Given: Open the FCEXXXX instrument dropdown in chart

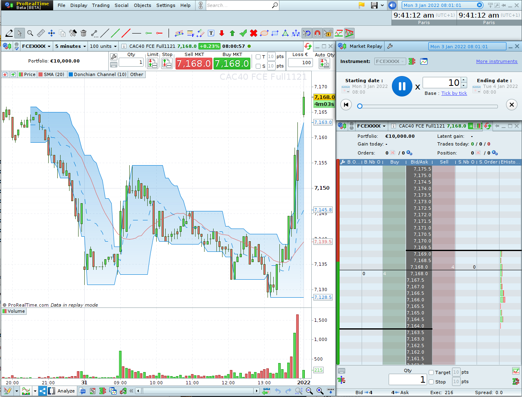Looking at the screenshot, I should pyautogui.click(x=36, y=46).
